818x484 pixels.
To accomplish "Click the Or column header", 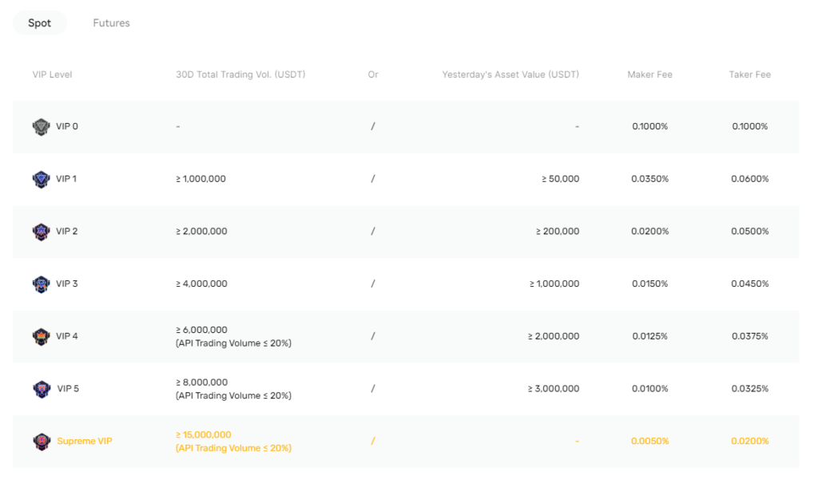I will (x=372, y=73).
